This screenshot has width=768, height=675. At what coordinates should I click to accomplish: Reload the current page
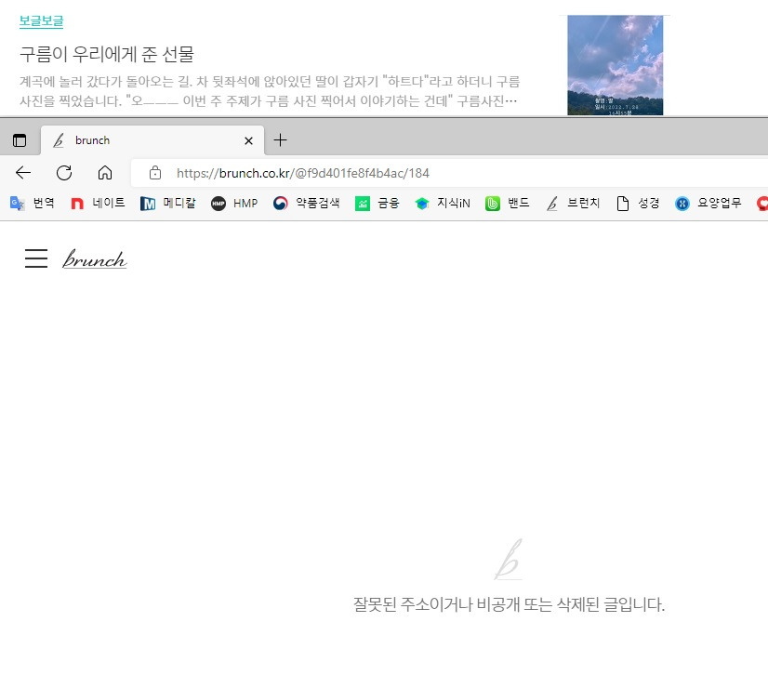coord(64,173)
